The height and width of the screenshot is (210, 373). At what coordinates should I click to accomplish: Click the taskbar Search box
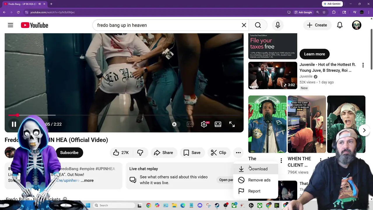click(114, 205)
